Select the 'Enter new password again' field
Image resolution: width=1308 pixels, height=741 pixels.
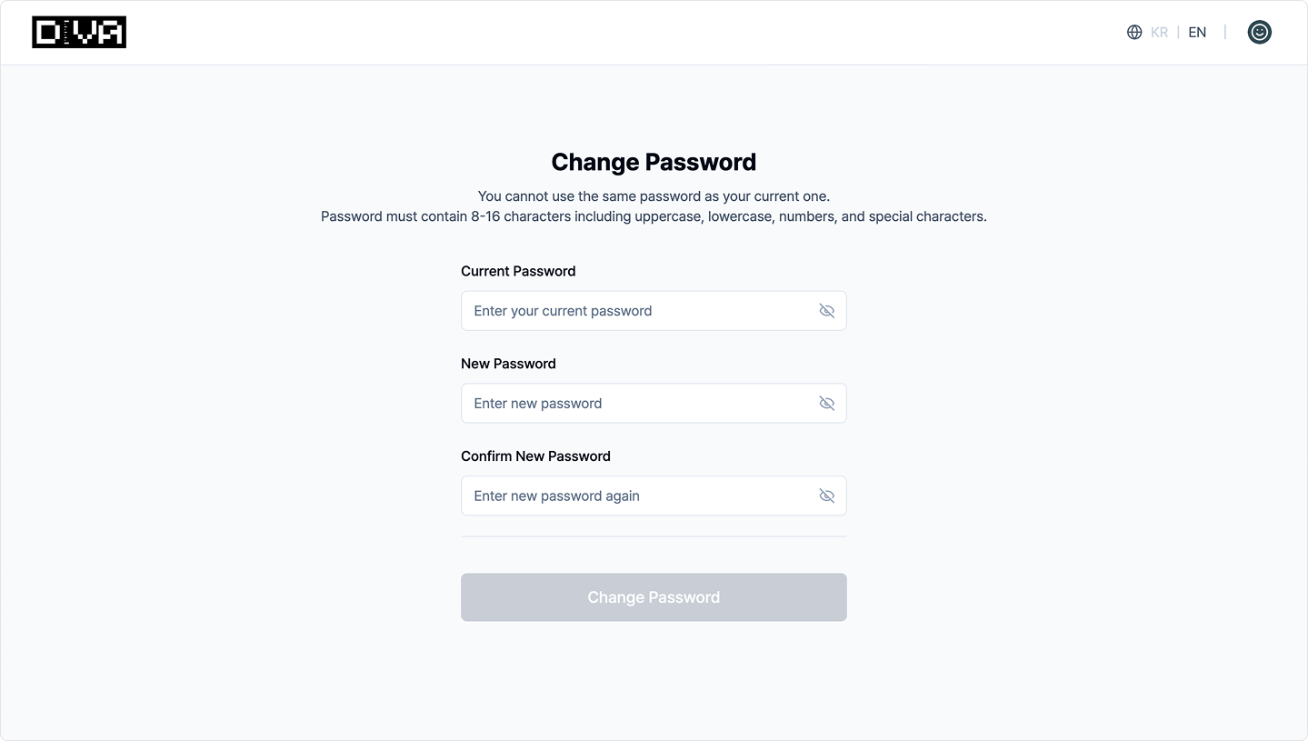click(x=636, y=496)
